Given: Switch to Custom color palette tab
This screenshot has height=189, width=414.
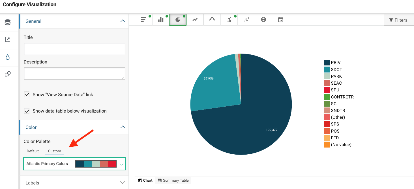Looking at the screenshot, I should tap(55, 151).
